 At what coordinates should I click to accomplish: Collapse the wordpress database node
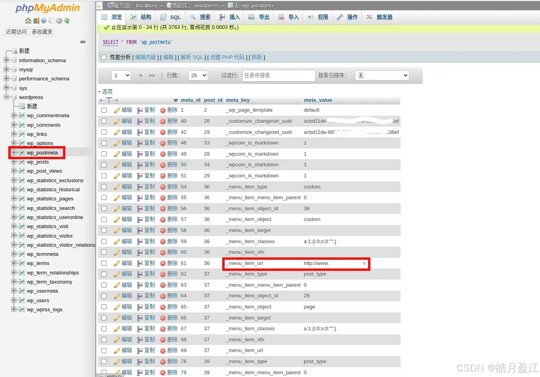[x=6, y=97]
